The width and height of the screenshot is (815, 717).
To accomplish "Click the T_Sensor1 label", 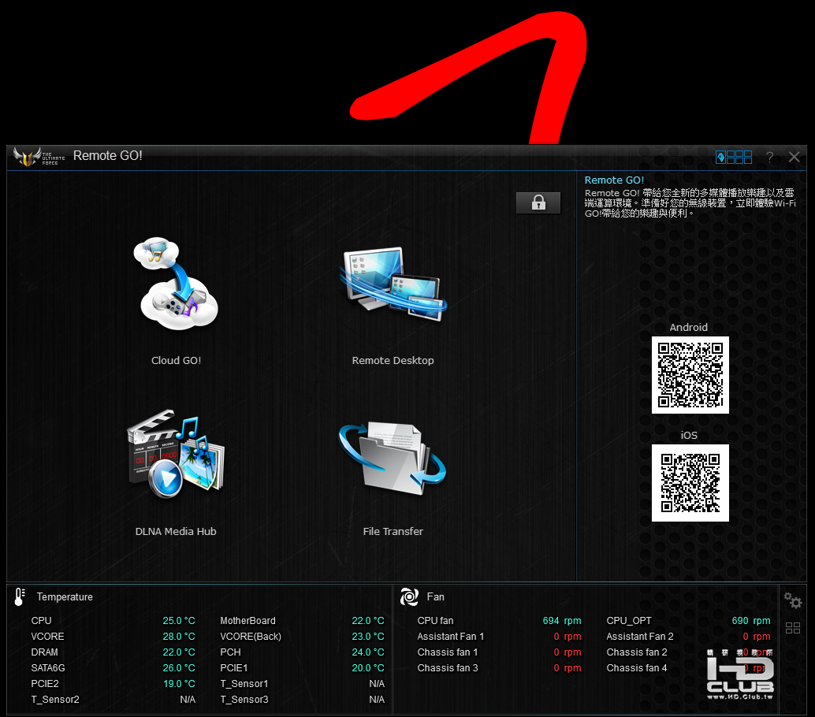I will coord(244,684).
